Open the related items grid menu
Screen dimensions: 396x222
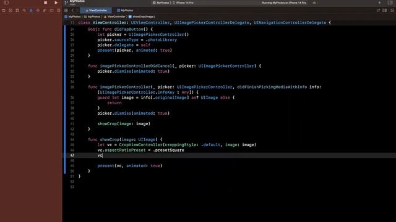point(66,10)
